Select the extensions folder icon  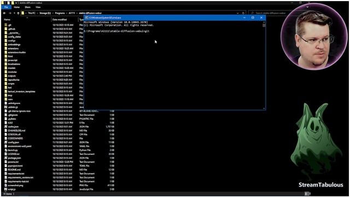[x=6, y=49]
